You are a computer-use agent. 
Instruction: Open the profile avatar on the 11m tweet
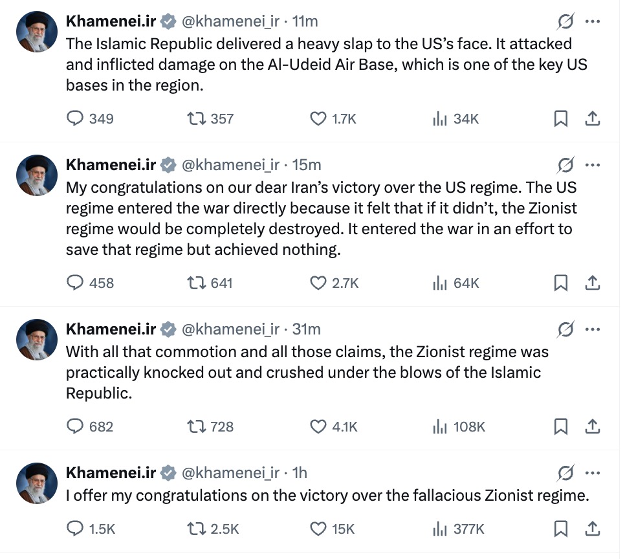click(x=38, y=32)
